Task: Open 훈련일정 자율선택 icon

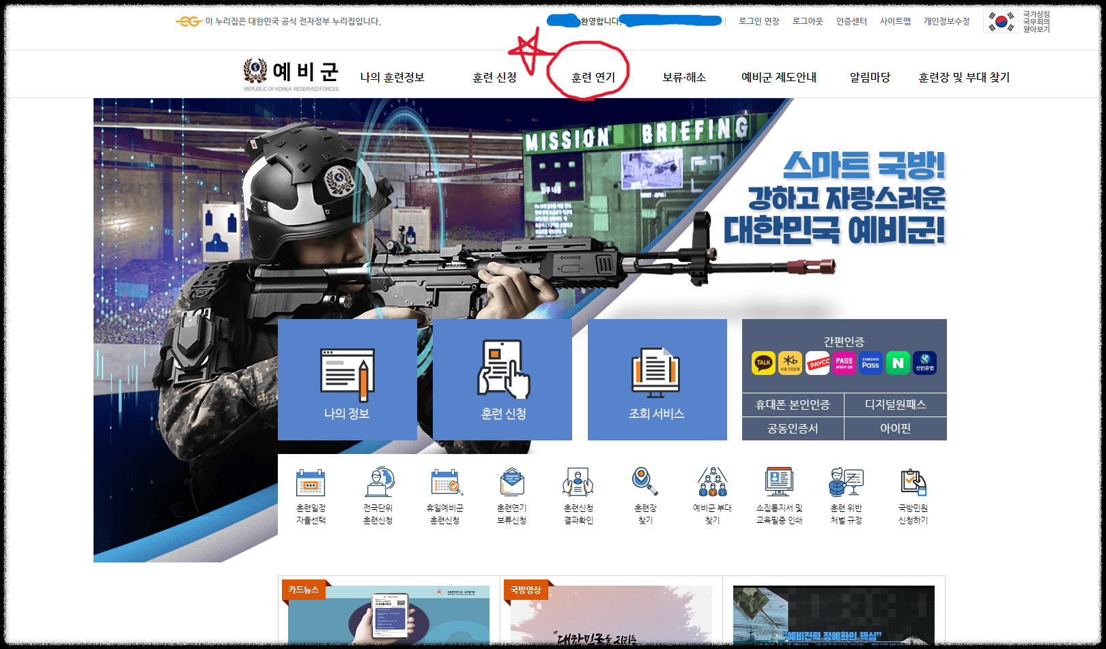Action: [311, 494]
